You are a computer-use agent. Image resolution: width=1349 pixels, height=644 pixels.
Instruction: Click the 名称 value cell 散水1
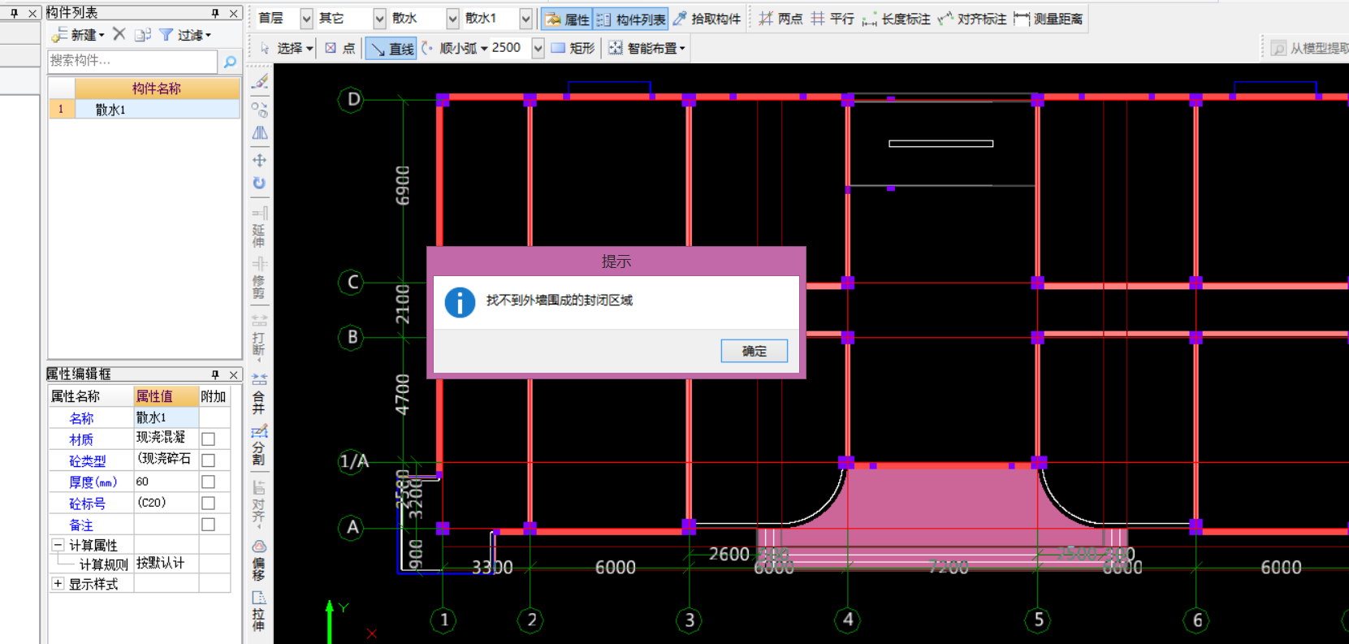click(166, 417)
